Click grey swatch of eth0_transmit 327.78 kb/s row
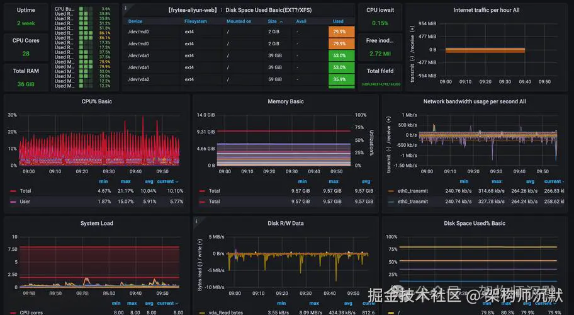The image size is (574, 315). pos(391,202)
